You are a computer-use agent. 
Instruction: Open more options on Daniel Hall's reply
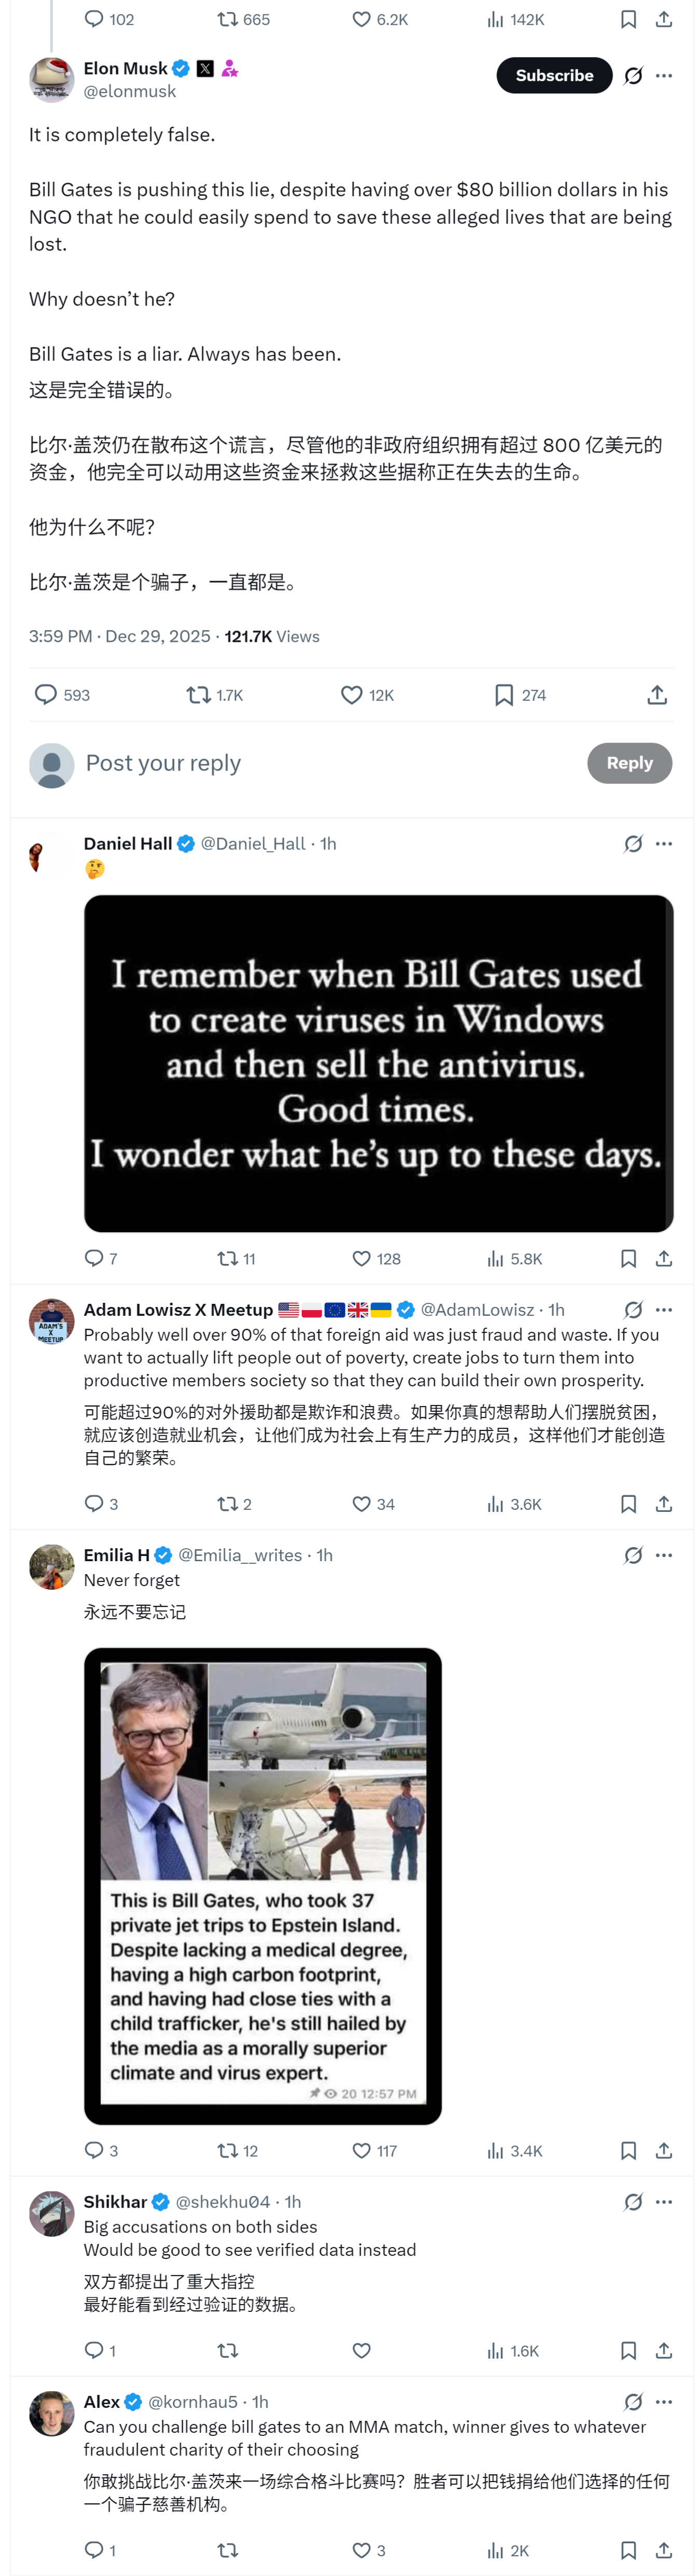coord(664,844)
